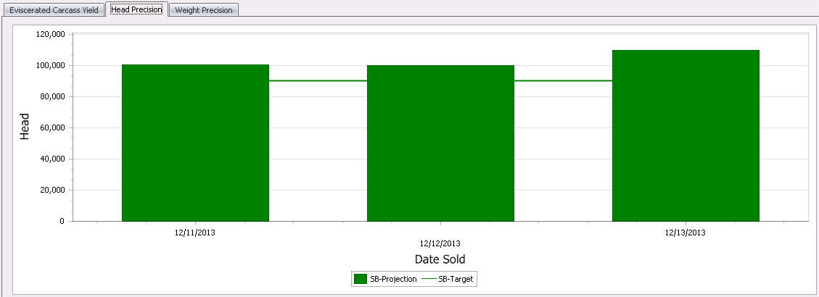The width and height of the screenshot is (819, 297).
Task: Select the SB-Projection legend label
Action: 393,280
